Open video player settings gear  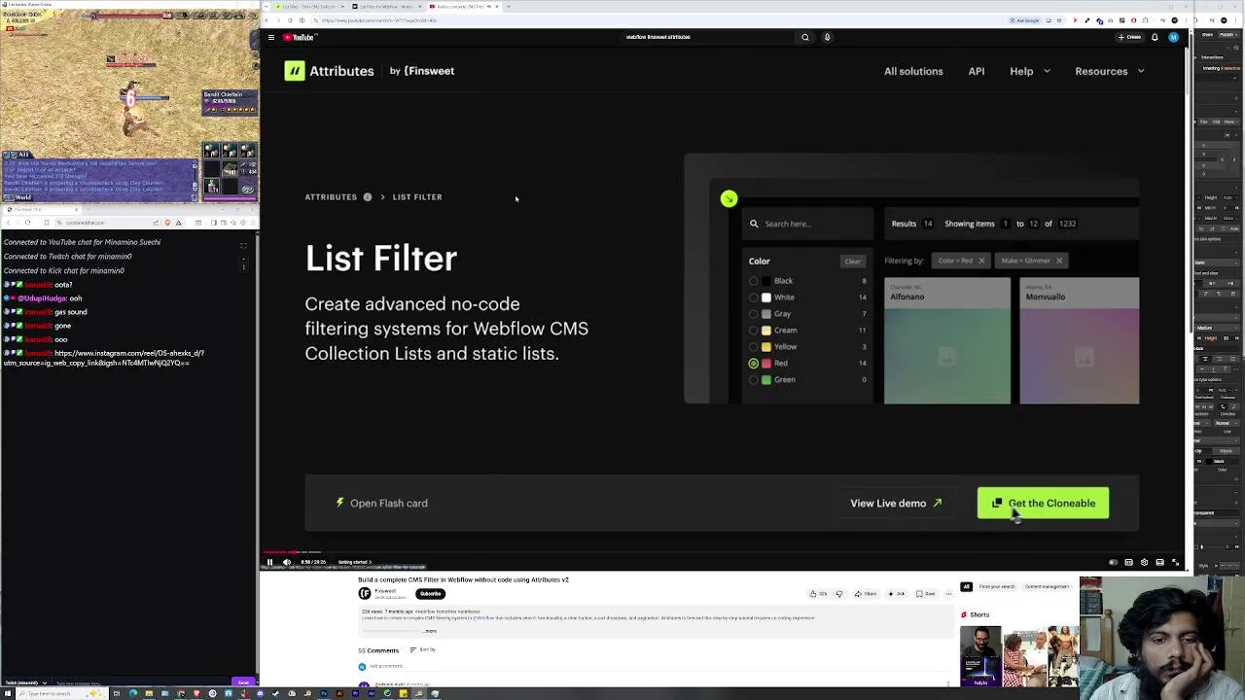click(x=1144, y=562)
